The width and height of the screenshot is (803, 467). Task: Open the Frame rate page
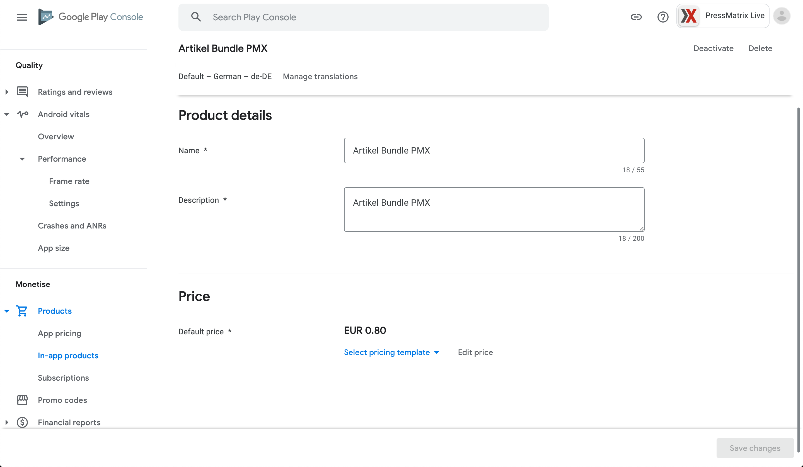[69, 181]
